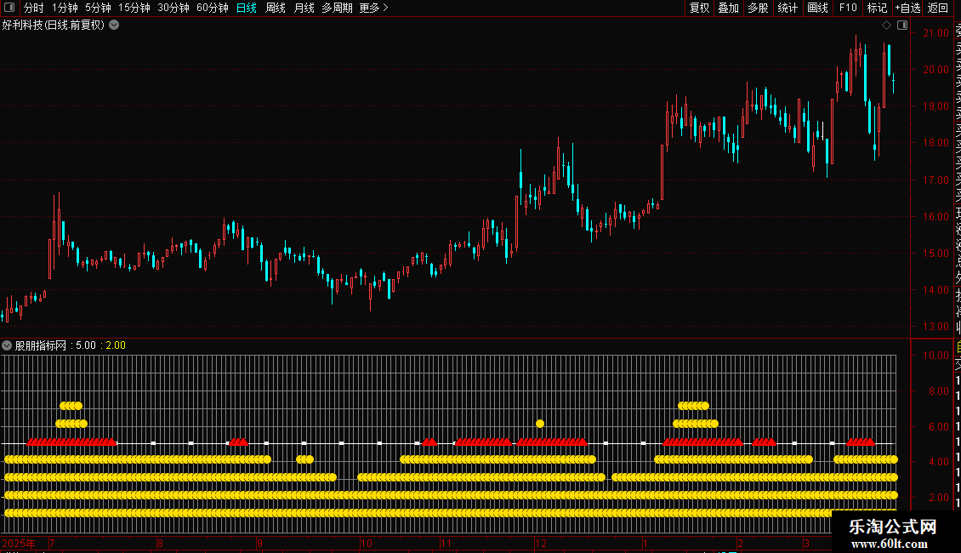This screenshot has height=553, width=961.
Task: Switch to the 月线 monthly chart
Action: (x=304, y=8)
